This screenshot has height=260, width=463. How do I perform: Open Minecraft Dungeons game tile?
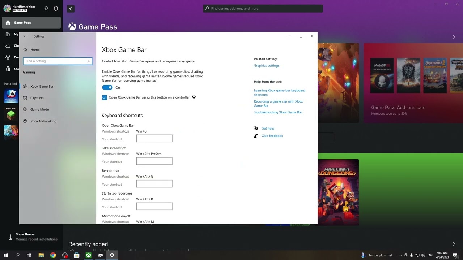pos(338,192)
